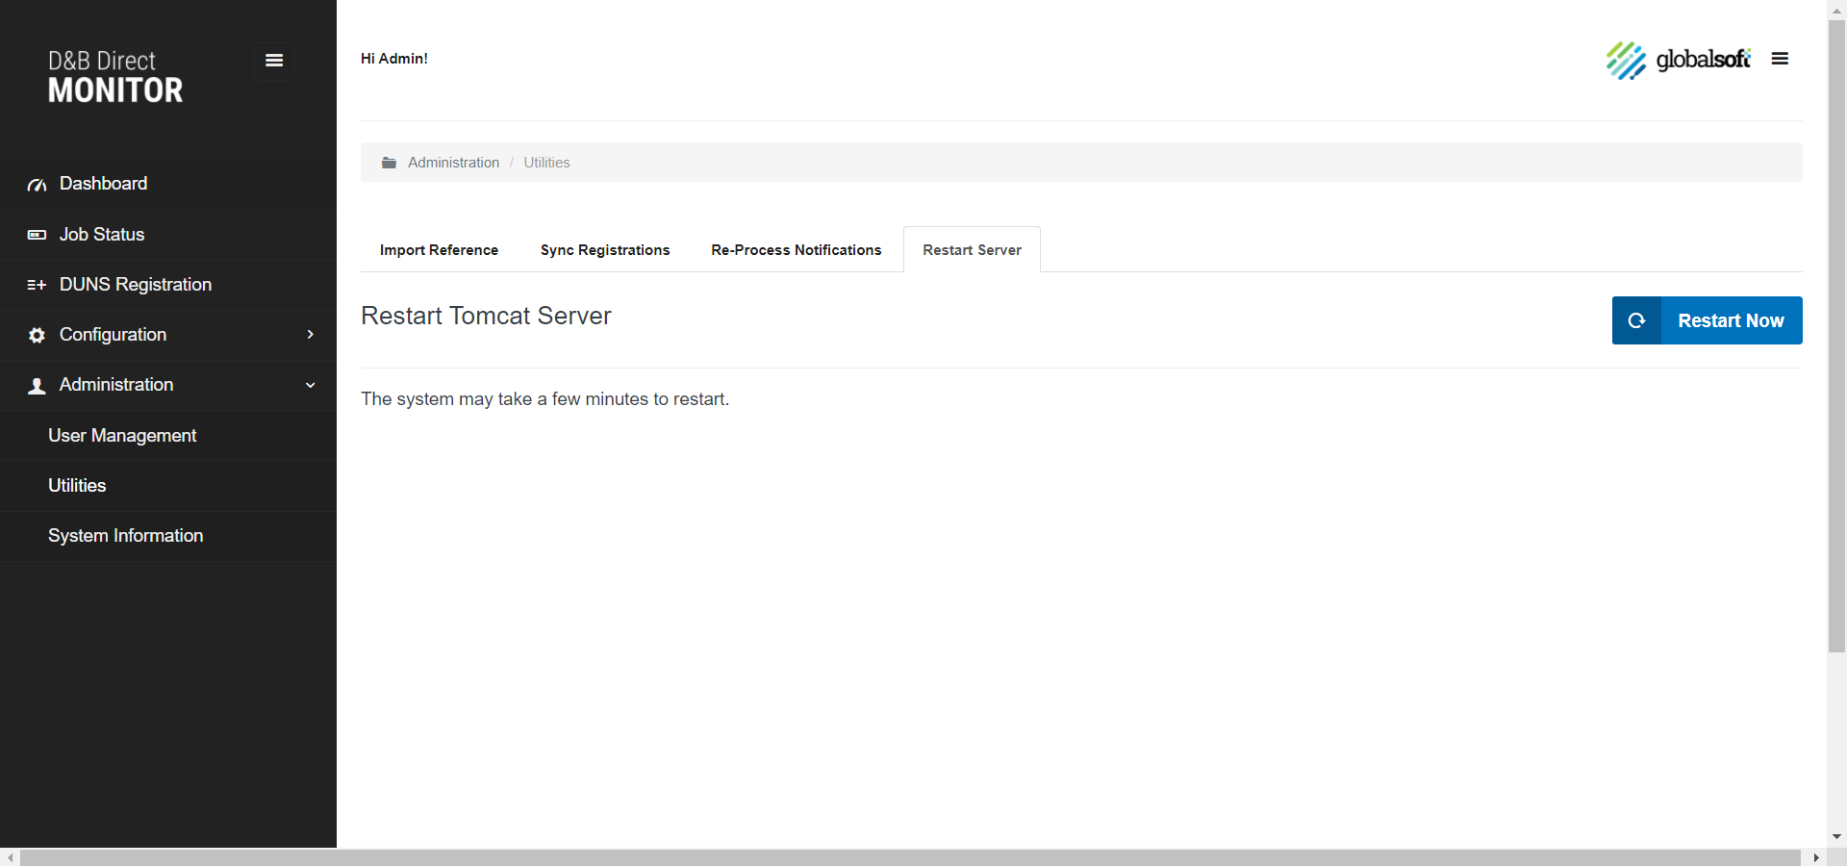This screenshot has height=866, width=1847.
Task: Click the DUNS Registration list-plus icon
Action: click(37, 285)
